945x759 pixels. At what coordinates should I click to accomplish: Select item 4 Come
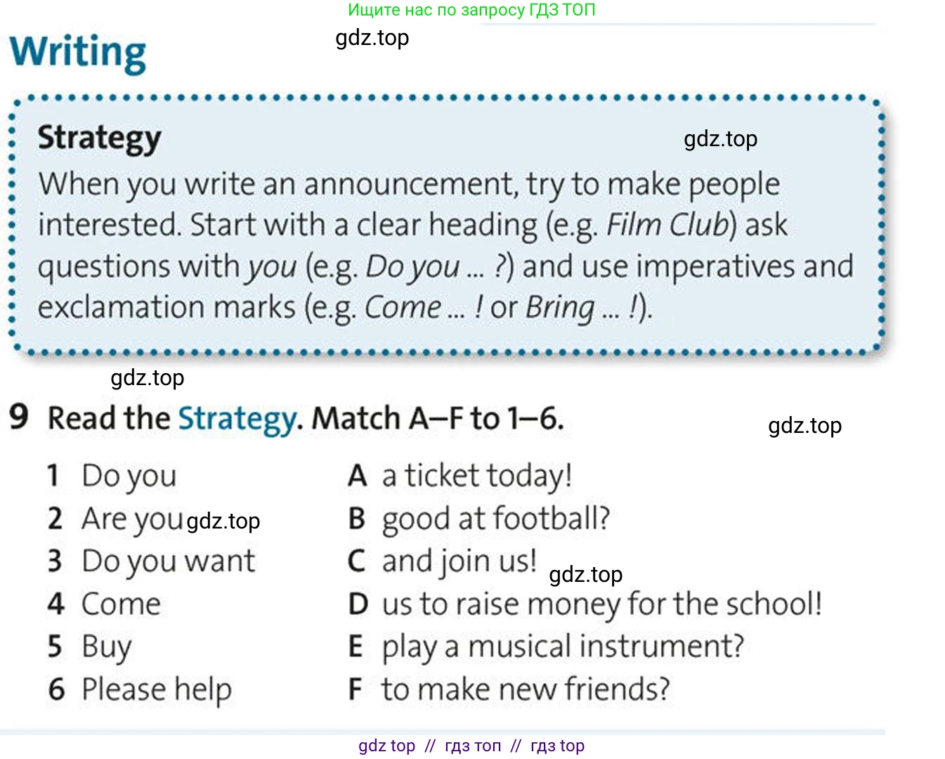[x=104, y=604]
